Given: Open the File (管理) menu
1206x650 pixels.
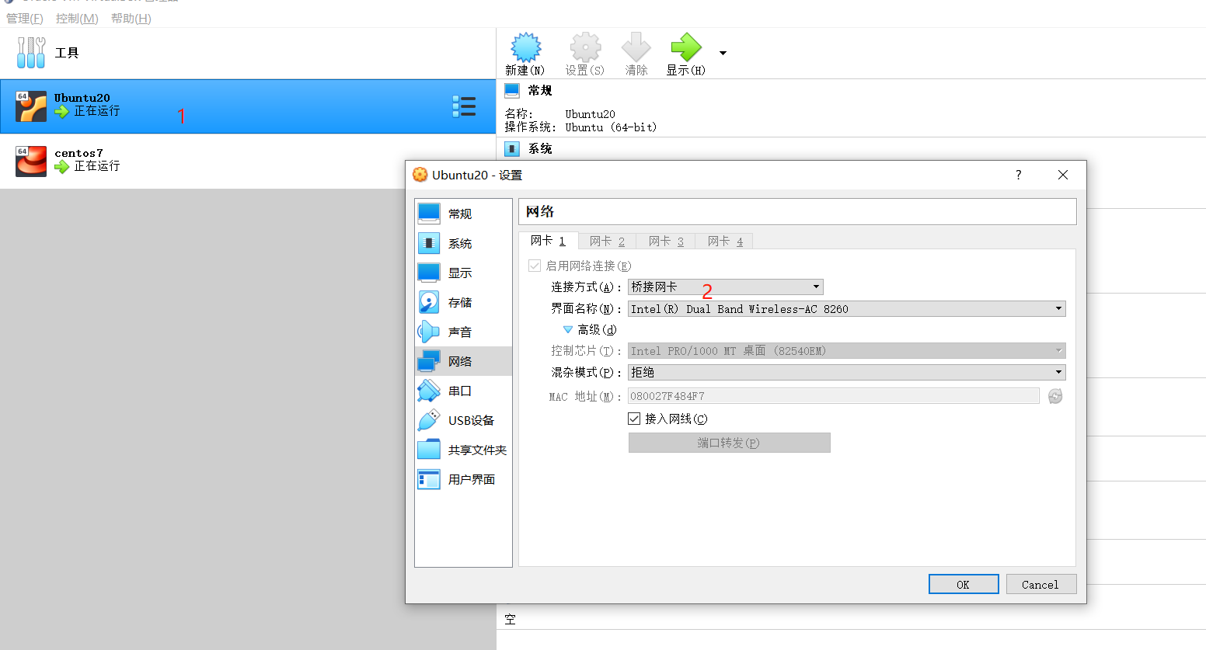Looking at the screenshot, I should [25, 18].
